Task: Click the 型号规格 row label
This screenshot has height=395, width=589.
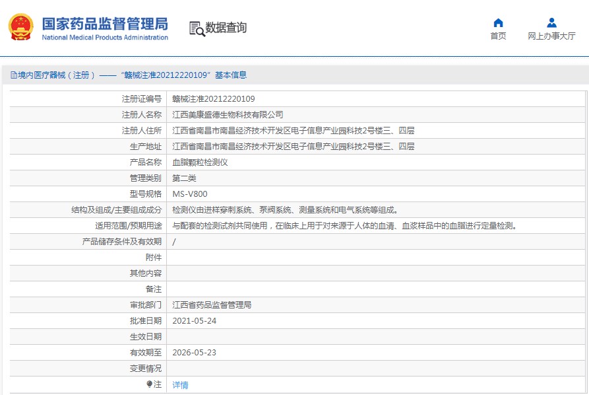Action: coord(146,194)
